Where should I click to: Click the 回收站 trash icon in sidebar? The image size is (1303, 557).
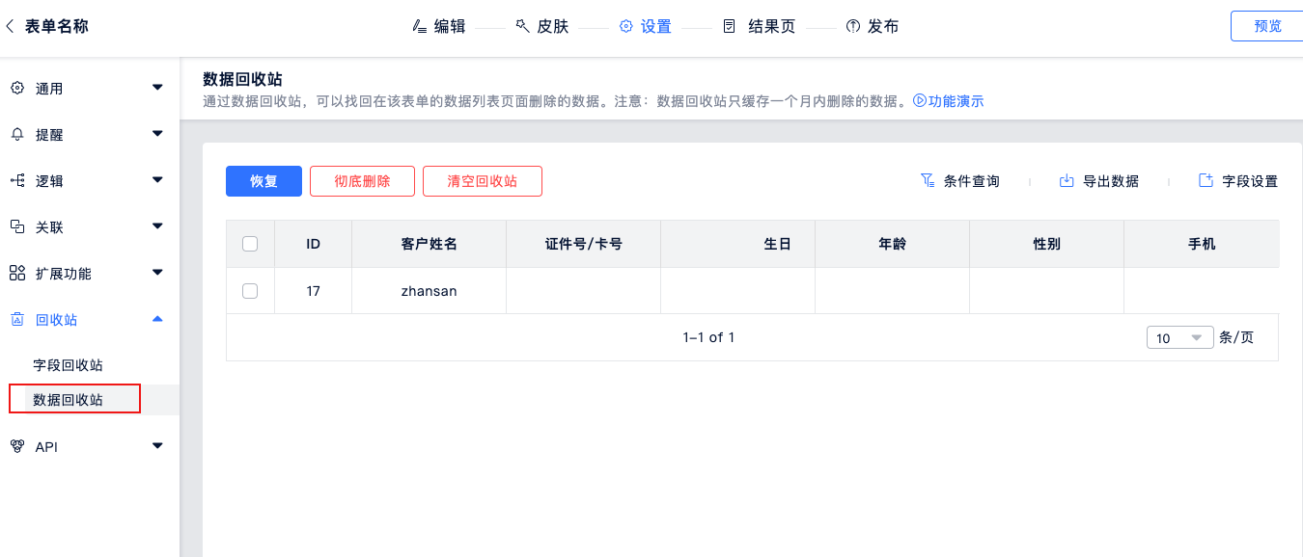pos(16,319)
